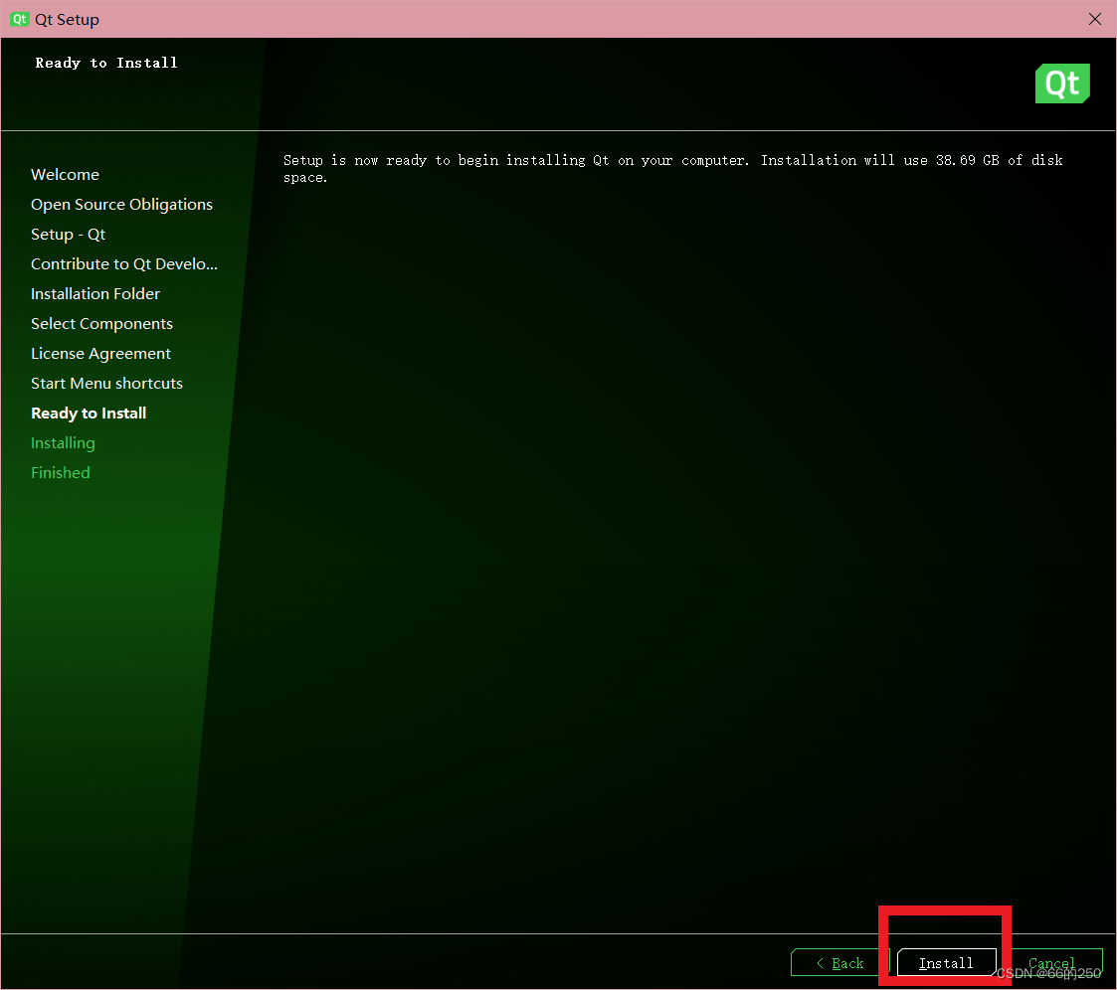
Task: Click the Install button
Action: coord(946,963)
